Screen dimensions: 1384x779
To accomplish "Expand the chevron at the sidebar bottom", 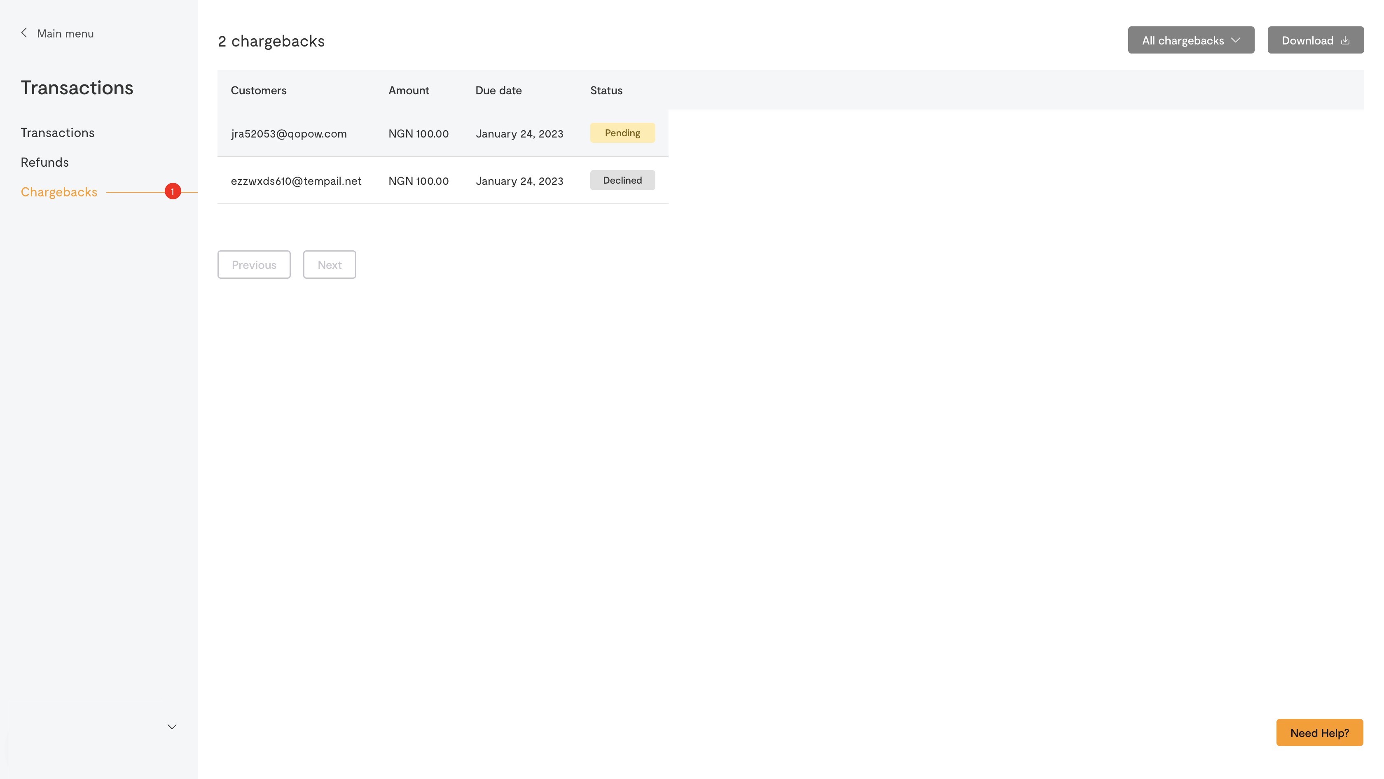I will point(172,726).
